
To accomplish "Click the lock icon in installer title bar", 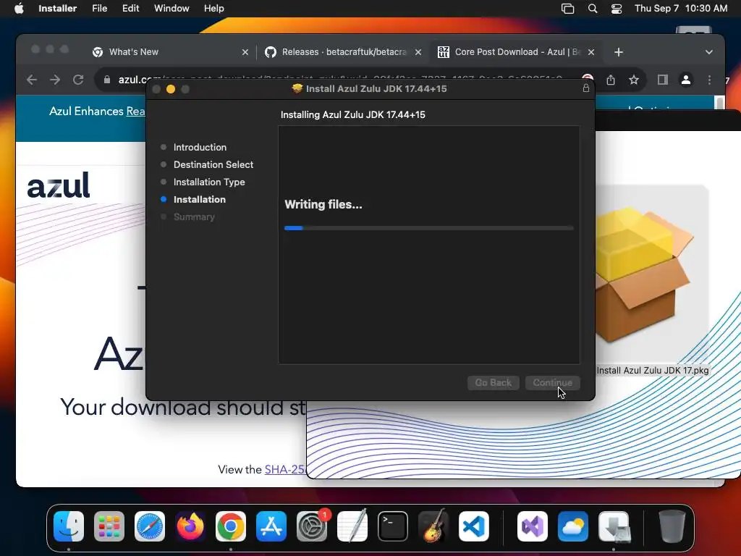I will pyautogui.click(x=586, y=88).
